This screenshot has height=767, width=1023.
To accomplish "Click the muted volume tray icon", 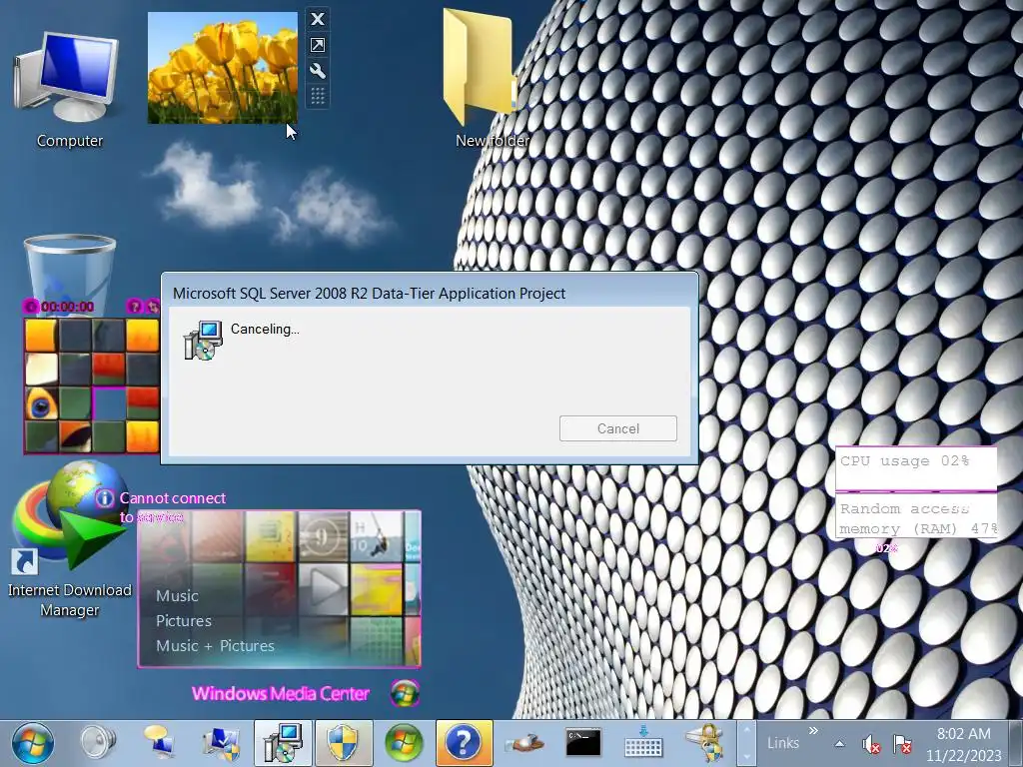I will click(x=871, y=744).
